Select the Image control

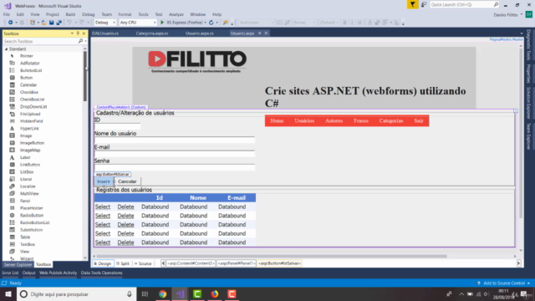tap(26, 135)
